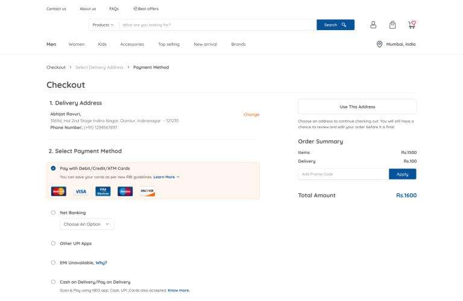Open the cart icon with notification
The height and width of the screenshot is (301, 463).
point(412,25)
